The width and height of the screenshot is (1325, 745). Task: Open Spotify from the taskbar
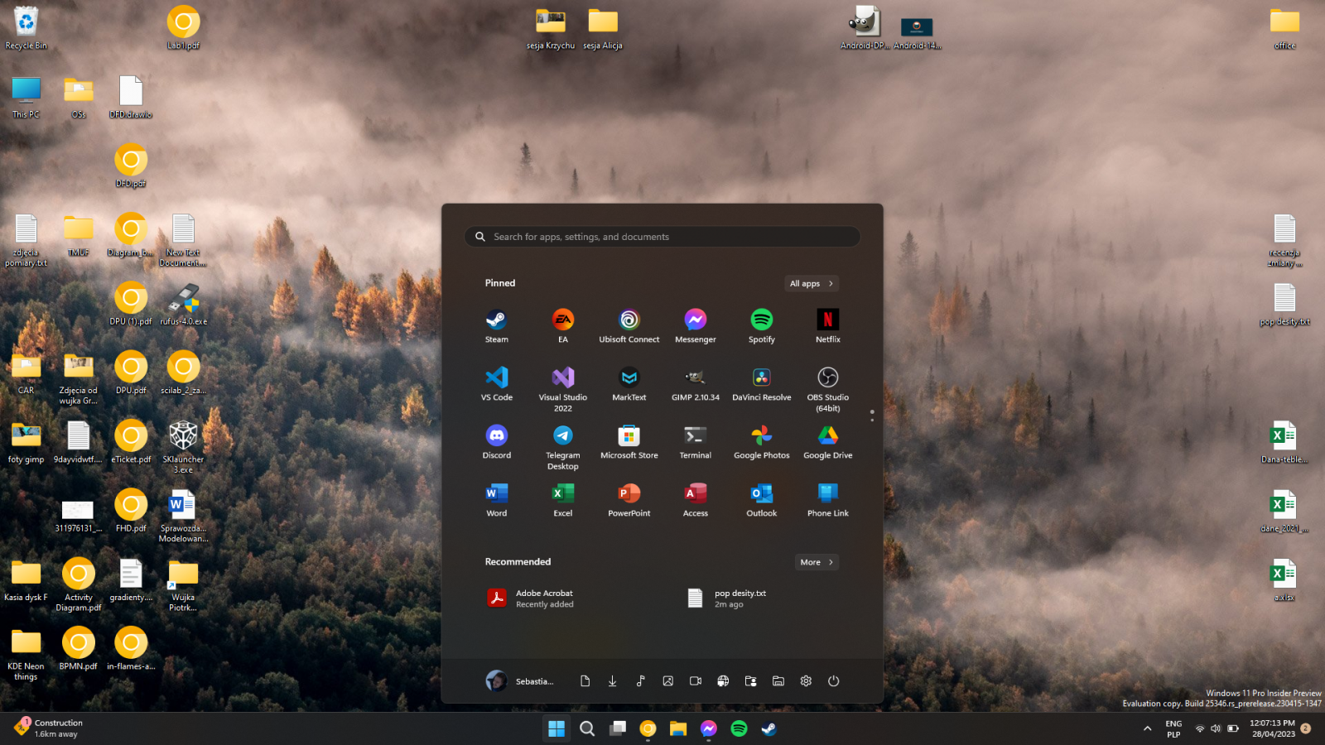(739, 729)
